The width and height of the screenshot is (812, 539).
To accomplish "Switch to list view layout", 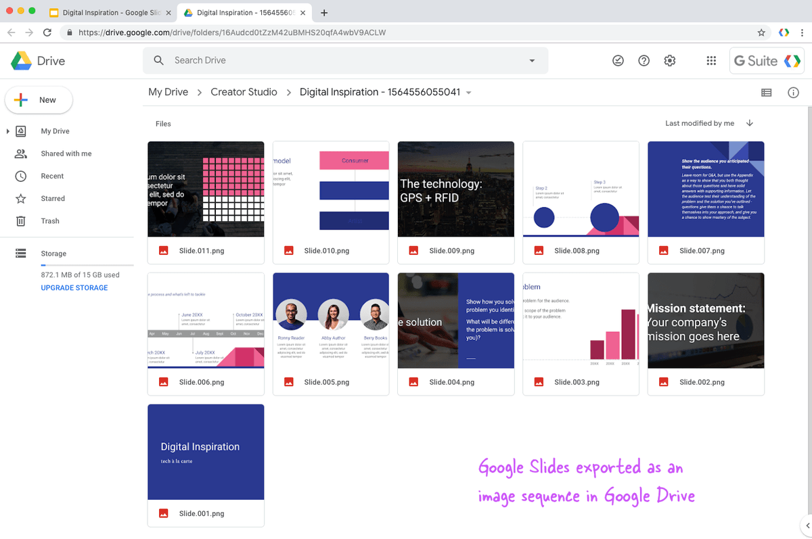I will 766,93.
